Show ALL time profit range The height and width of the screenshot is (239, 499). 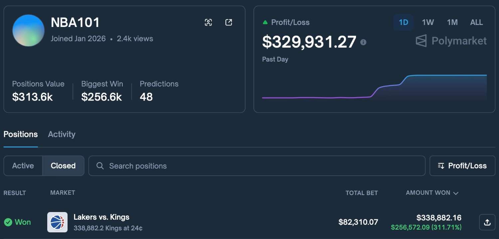tap(476, 23)
